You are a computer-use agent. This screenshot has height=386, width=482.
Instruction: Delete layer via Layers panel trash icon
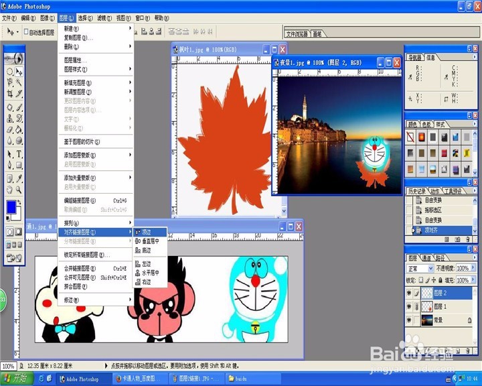pyautogui.click(x=467, y=350)
